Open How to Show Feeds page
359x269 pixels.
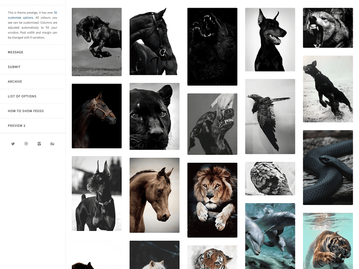click(26, 111)
